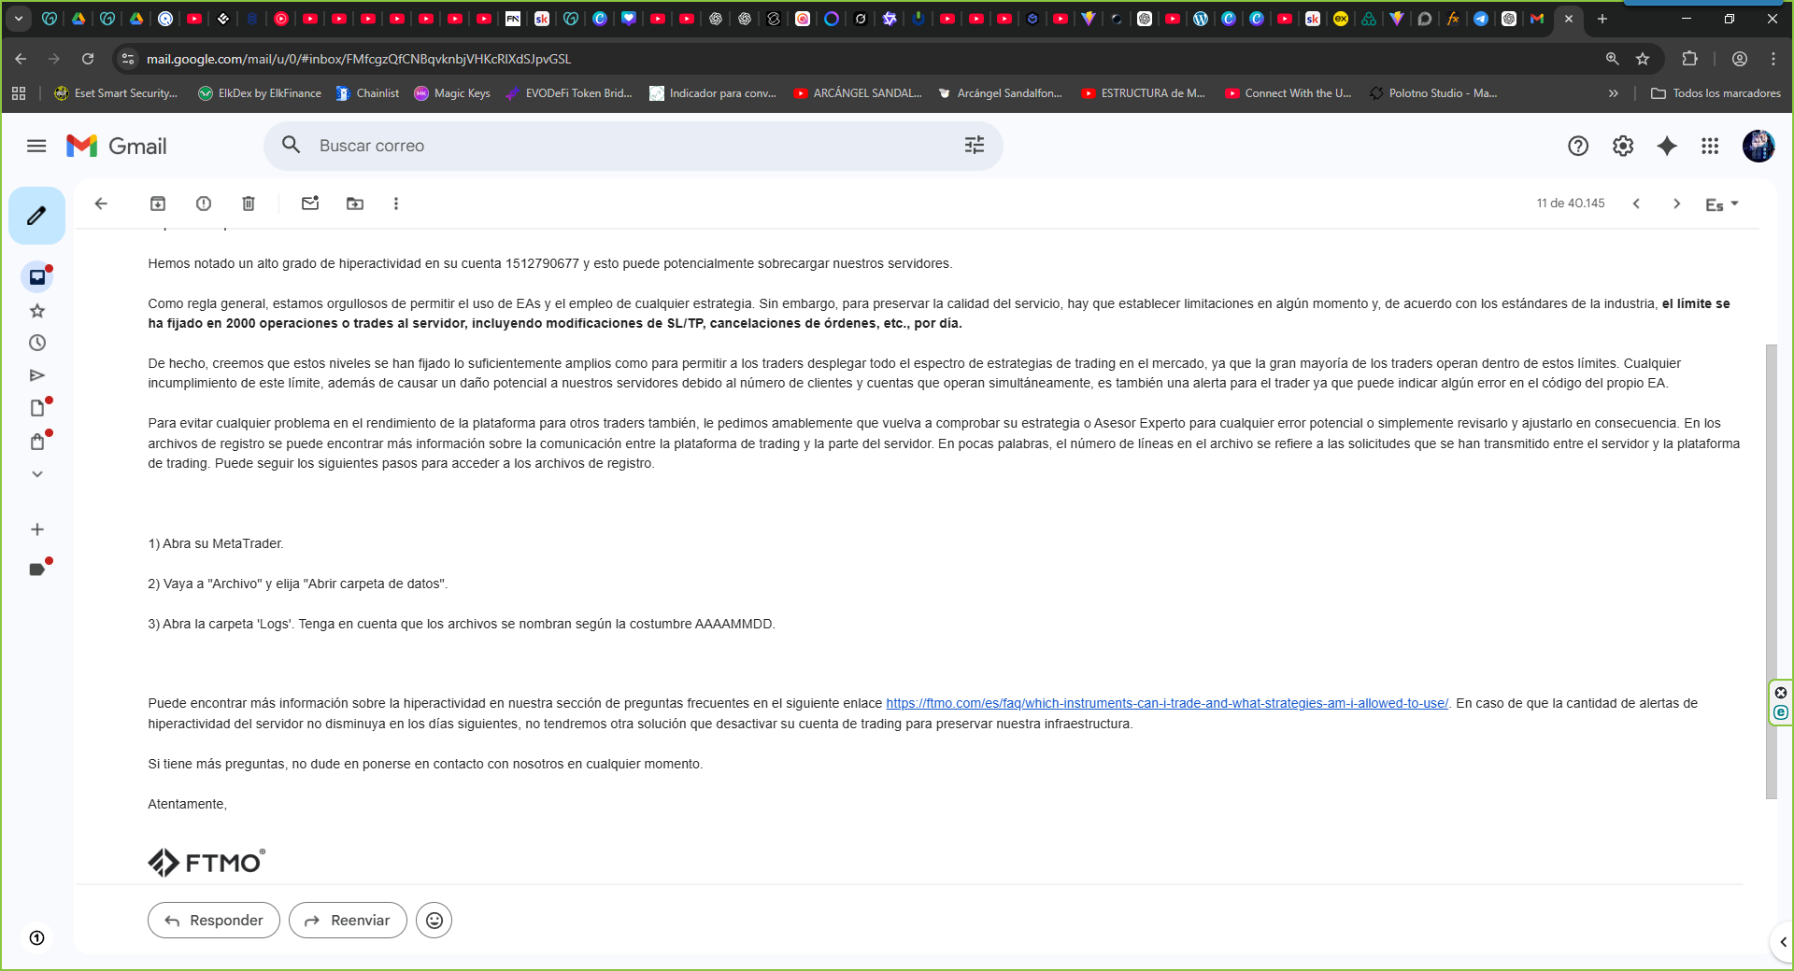This screenshot has height=971, width=1794.
Task: Show the hidden side panel arrow
Action: (x=1783, y=942)
